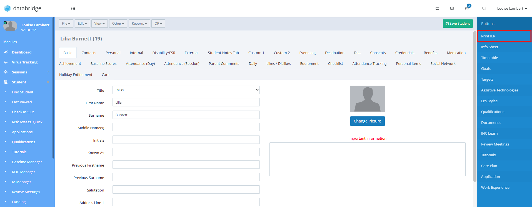Switch to the Likes / Dislikes tab

[278, 63]
